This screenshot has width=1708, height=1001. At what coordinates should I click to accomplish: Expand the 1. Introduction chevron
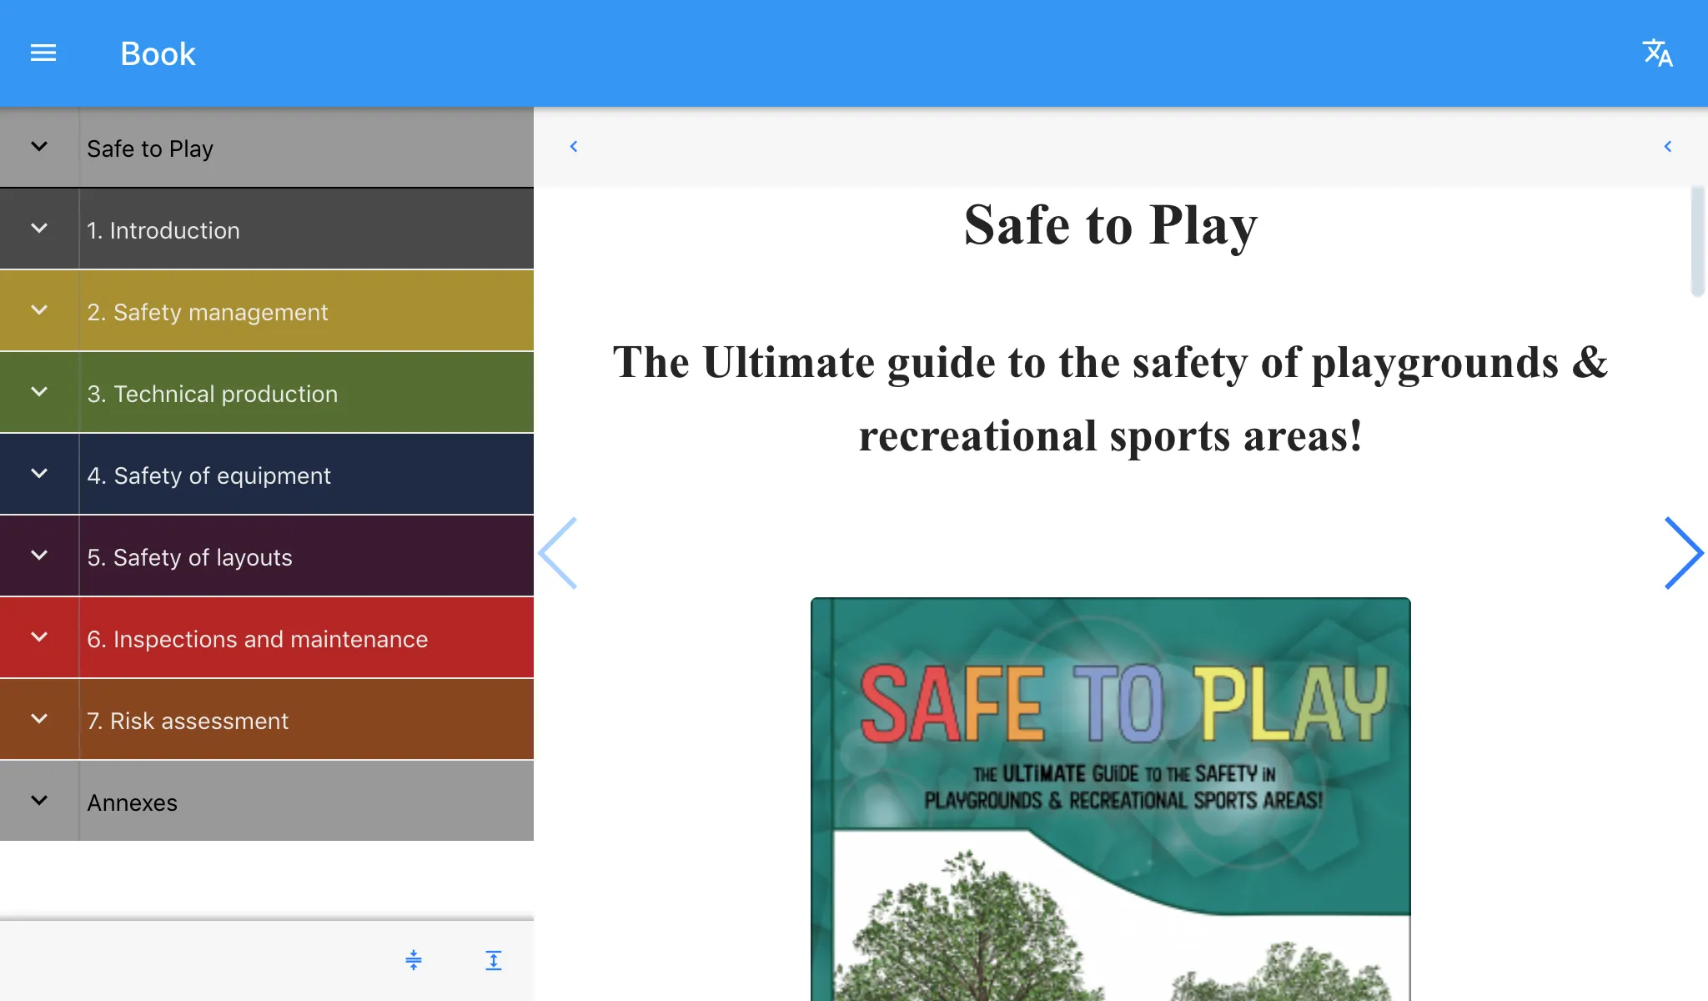(39, 229)
